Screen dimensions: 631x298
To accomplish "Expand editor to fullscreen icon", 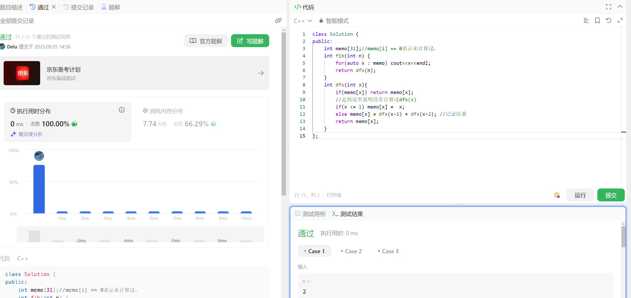I will click(x=620, y=21).
